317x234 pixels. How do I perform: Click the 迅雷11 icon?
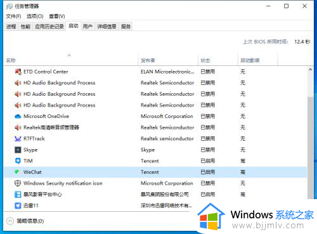(18, 205)
